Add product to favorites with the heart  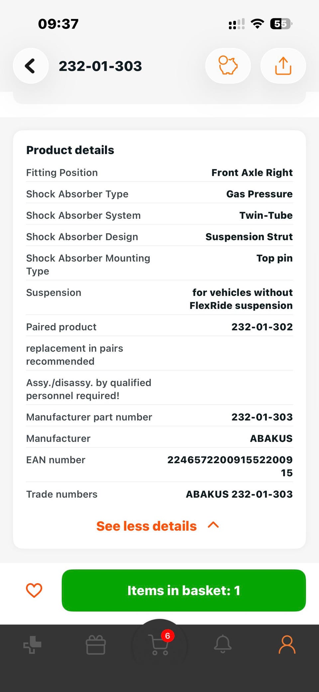pos(34,590)
